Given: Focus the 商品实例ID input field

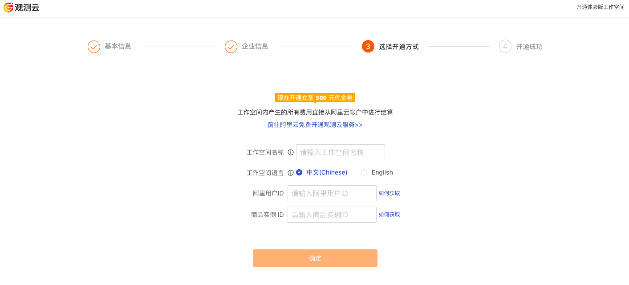Looking at the screenshot, I should pos(332,215).
